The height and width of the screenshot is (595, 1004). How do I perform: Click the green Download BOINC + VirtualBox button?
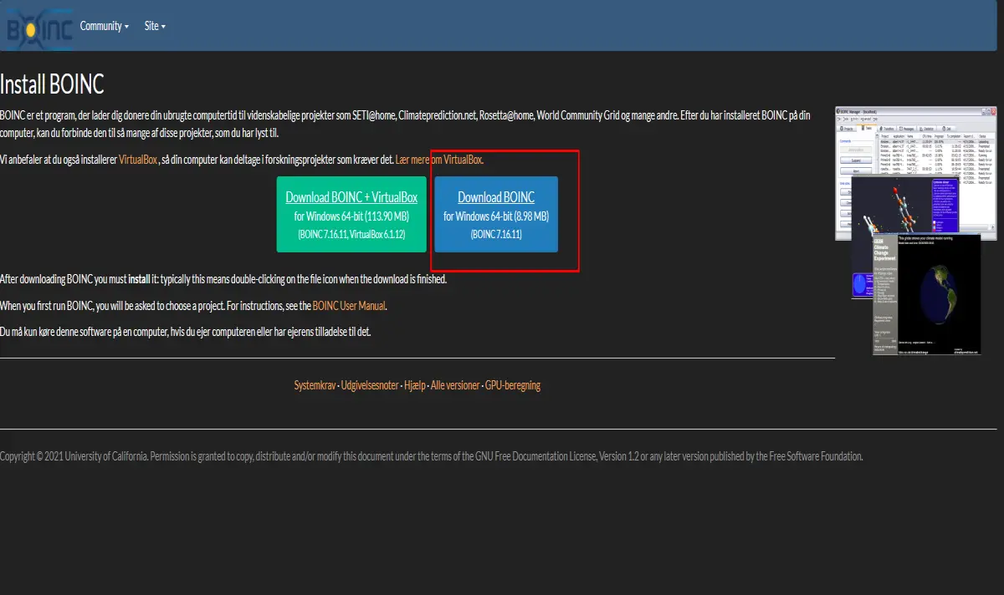pos(351,214)
